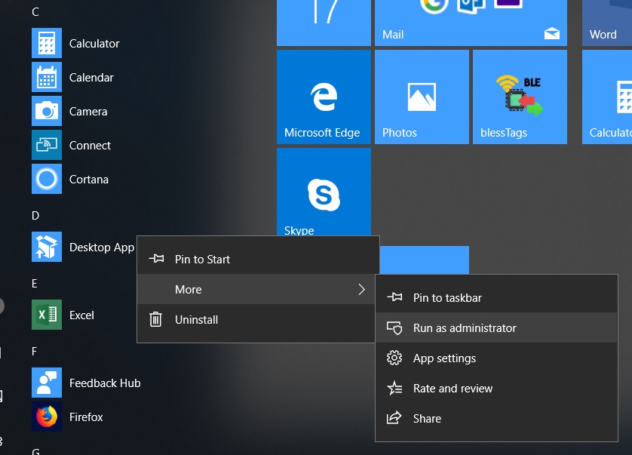This screenshot has width=632, height=455.
Task: Open the Word tile
Action: pyautogui.click(x=607, y=23)
